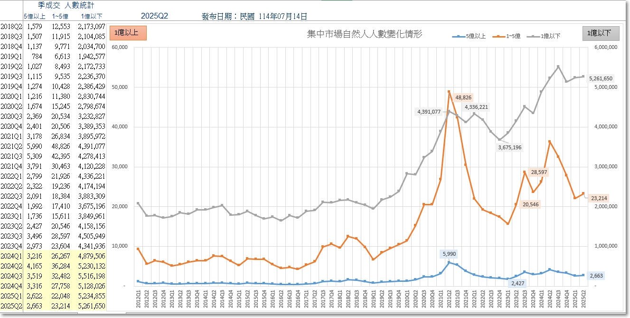This screenshot has height=318, width=630.
Task: Select the 2025Q2 row label in the table
Action: [x=11, y=306]
